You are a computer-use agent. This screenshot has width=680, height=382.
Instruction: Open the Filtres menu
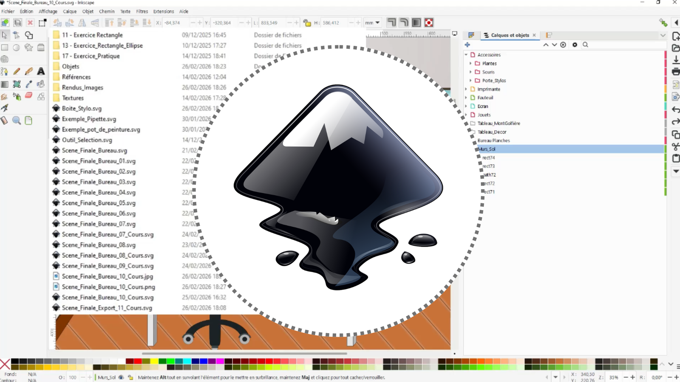(142, 11)
